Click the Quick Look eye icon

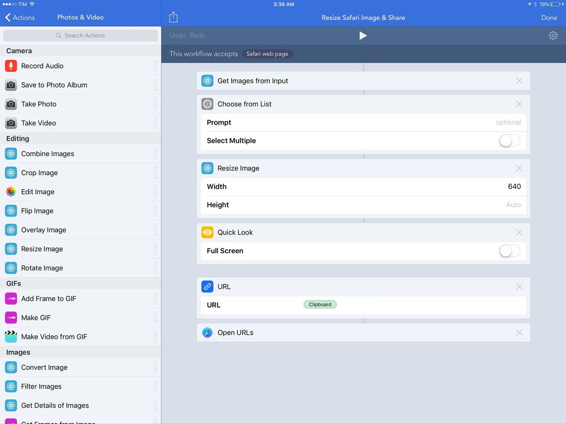(207, 232)
